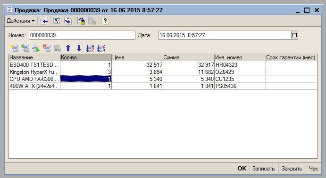Click the reread/refresh document toolbar icon

(x=57, y=21)
